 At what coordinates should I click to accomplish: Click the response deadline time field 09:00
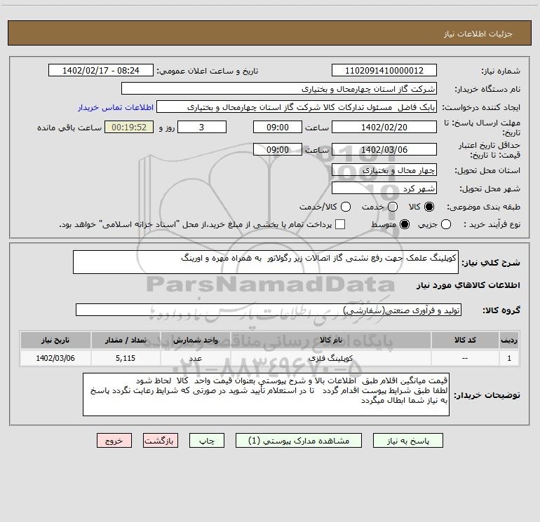coord(278,127)
